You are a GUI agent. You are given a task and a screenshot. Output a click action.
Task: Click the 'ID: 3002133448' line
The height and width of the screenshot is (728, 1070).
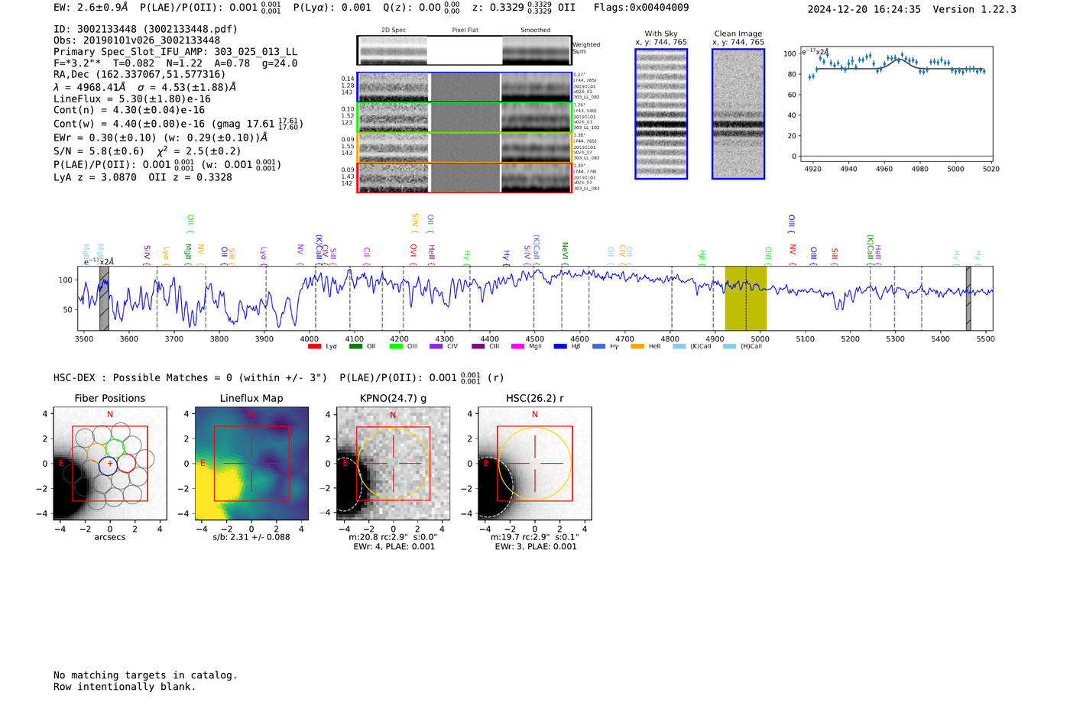point(145,29)
